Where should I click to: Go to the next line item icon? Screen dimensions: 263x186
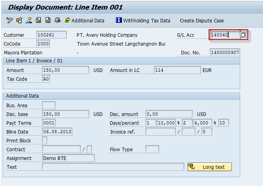48,20
